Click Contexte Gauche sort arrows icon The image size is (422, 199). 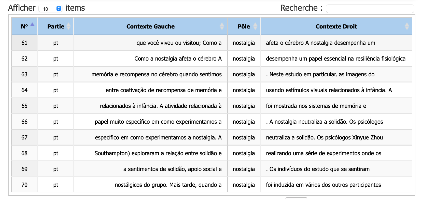(x=222, y=26)
